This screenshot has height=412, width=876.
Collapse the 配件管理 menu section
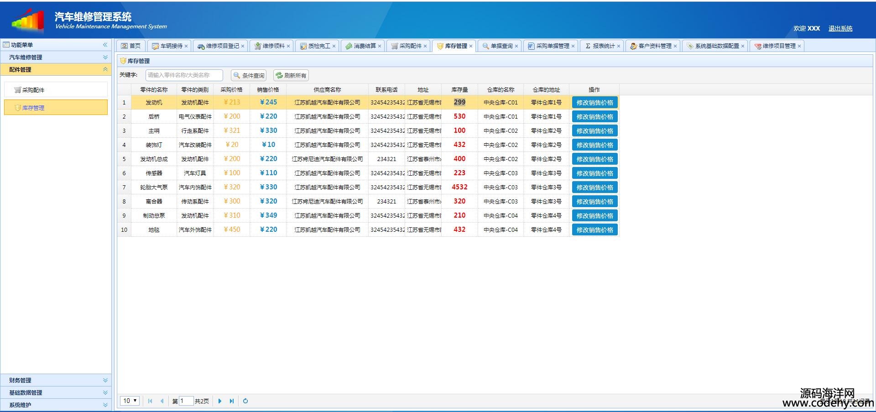click(x=56, y=69)
